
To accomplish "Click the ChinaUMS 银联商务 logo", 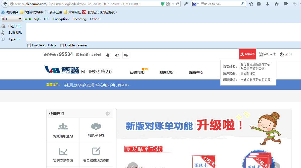I will coord(62,70).
